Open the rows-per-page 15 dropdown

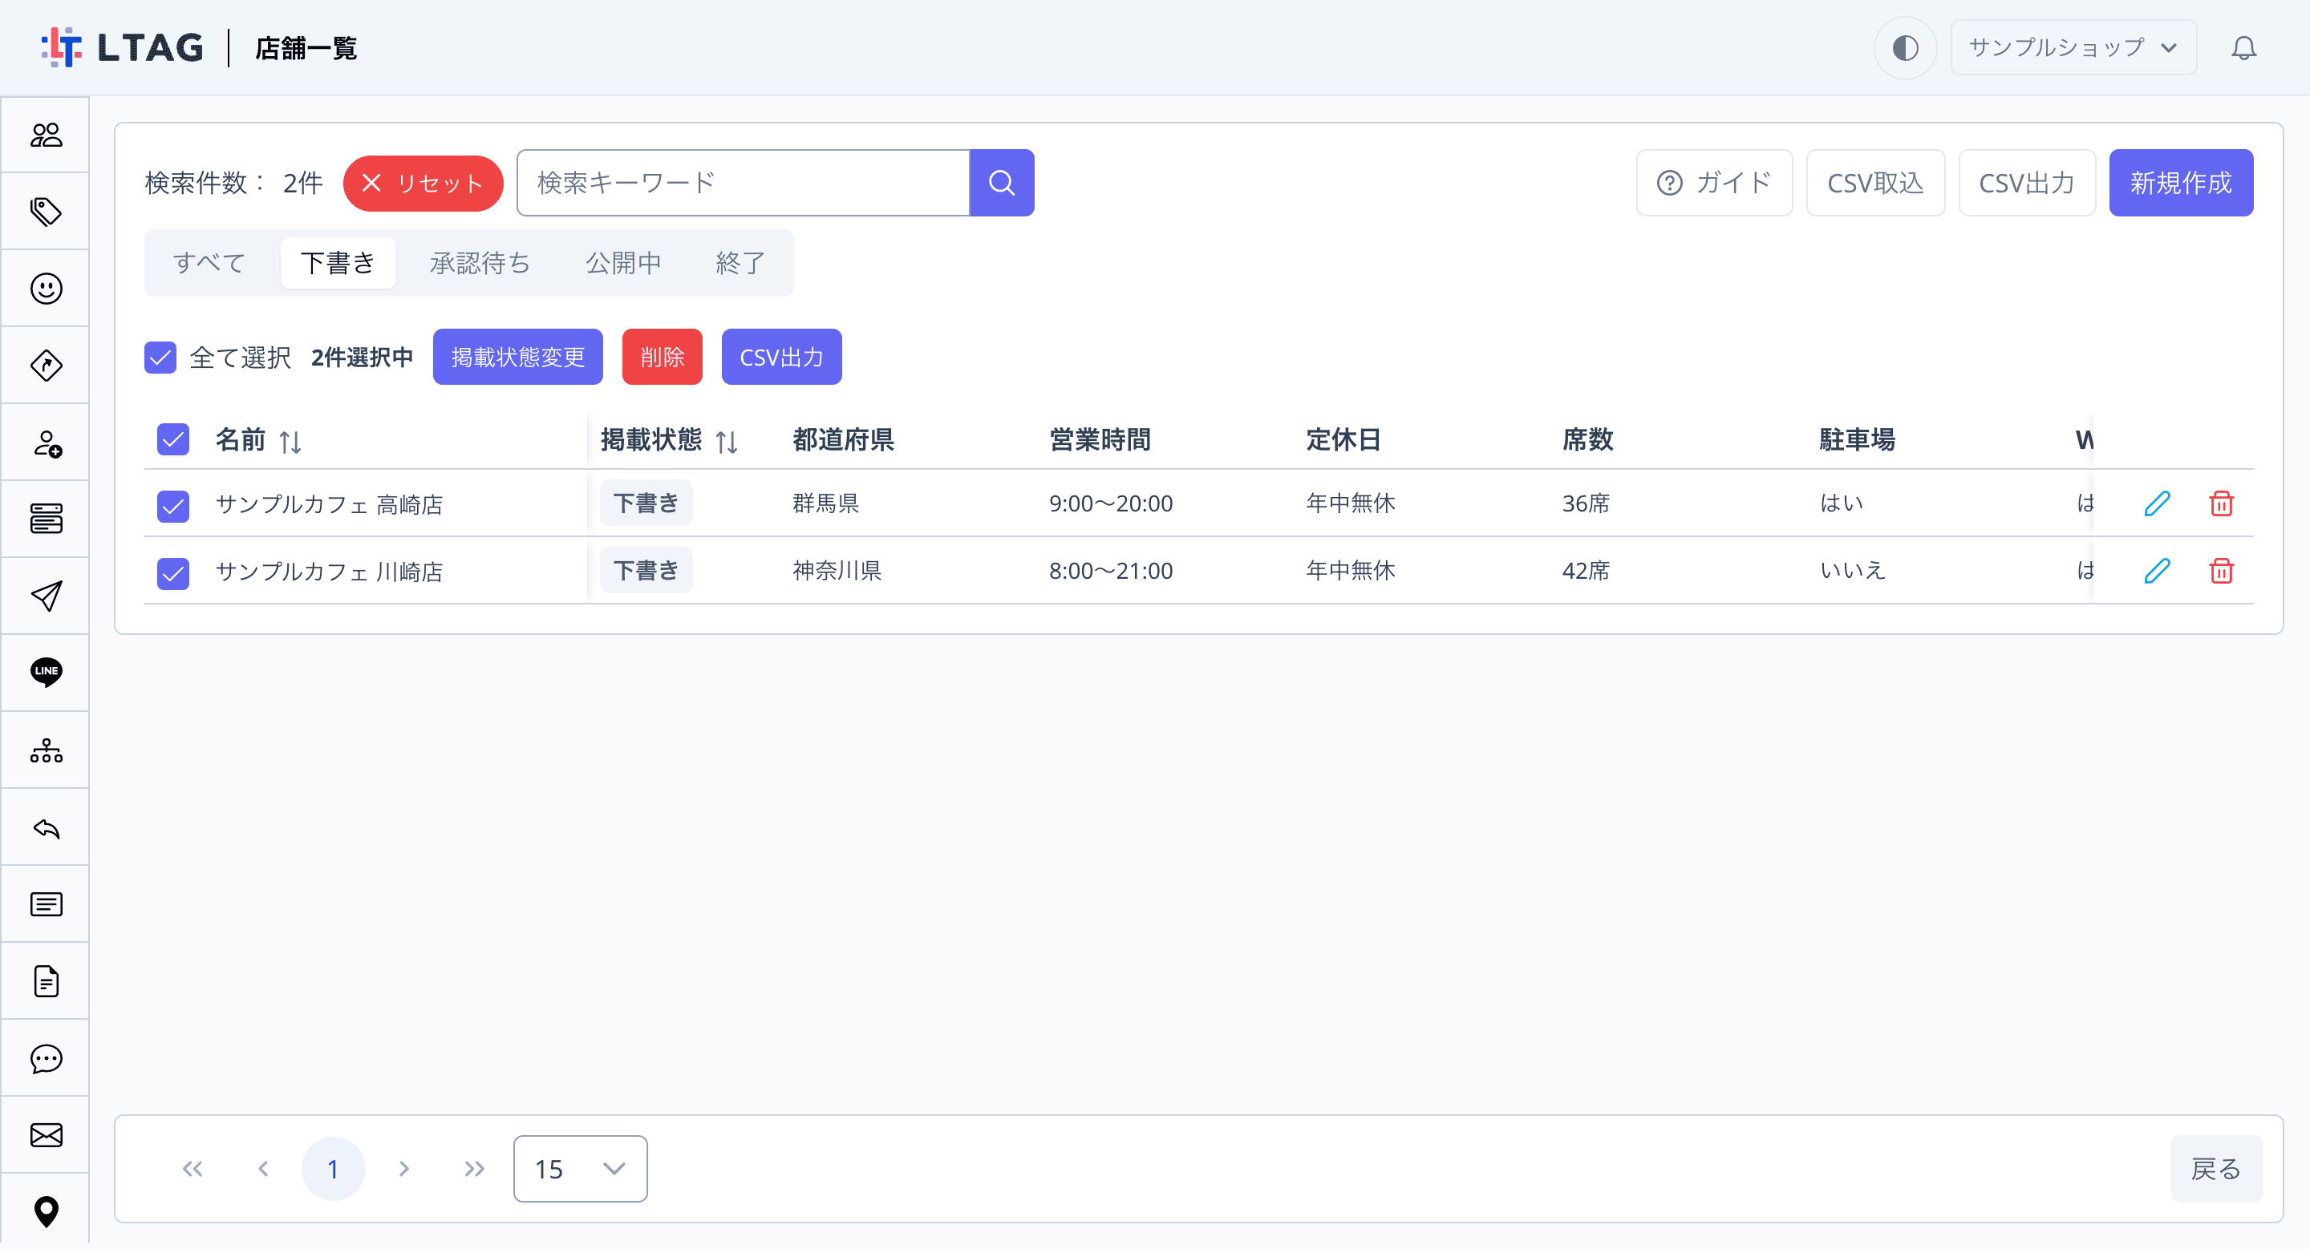pyautogui.click(x=580, y=1170)
